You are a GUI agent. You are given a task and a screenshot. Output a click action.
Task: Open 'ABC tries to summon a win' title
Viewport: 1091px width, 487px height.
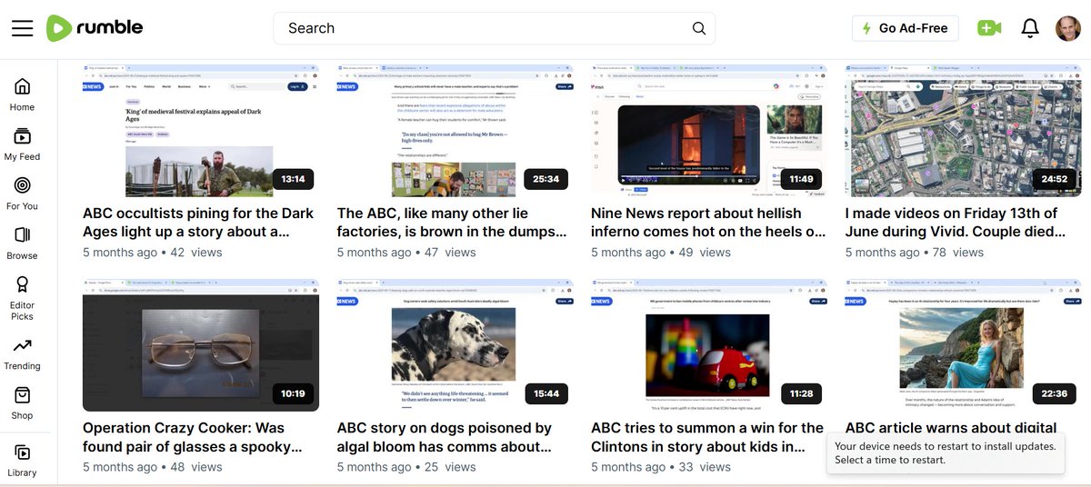(707, 437)
